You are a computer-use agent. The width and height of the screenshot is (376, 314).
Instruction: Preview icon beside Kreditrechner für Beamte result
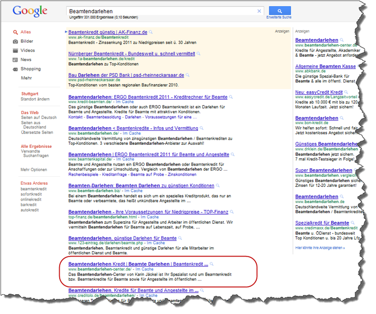click(231, 97)
